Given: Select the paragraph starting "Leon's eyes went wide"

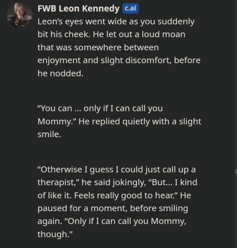Looking at the screenshot, I should point(119,47).
